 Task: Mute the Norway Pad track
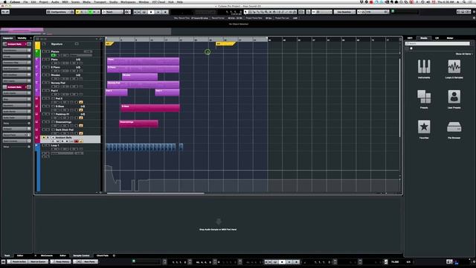pos(43,83)
